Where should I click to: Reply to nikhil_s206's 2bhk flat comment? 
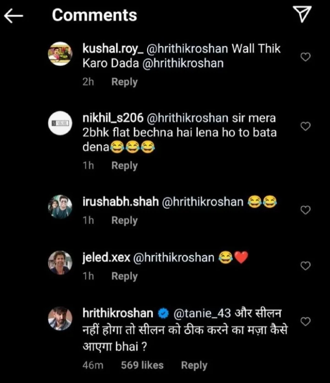(x=125, y=165)
